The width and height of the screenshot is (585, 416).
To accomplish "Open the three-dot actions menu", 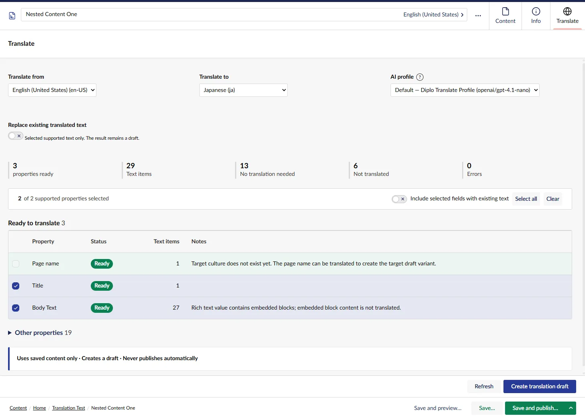I will click(478, 15).
